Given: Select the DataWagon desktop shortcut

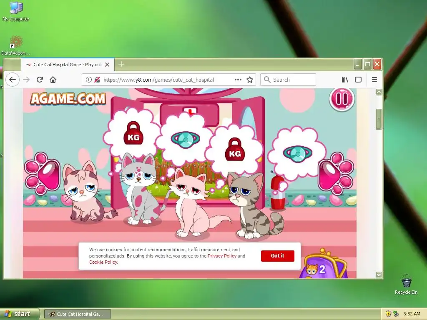Looking at the screenshot, I should coord(16,45).
